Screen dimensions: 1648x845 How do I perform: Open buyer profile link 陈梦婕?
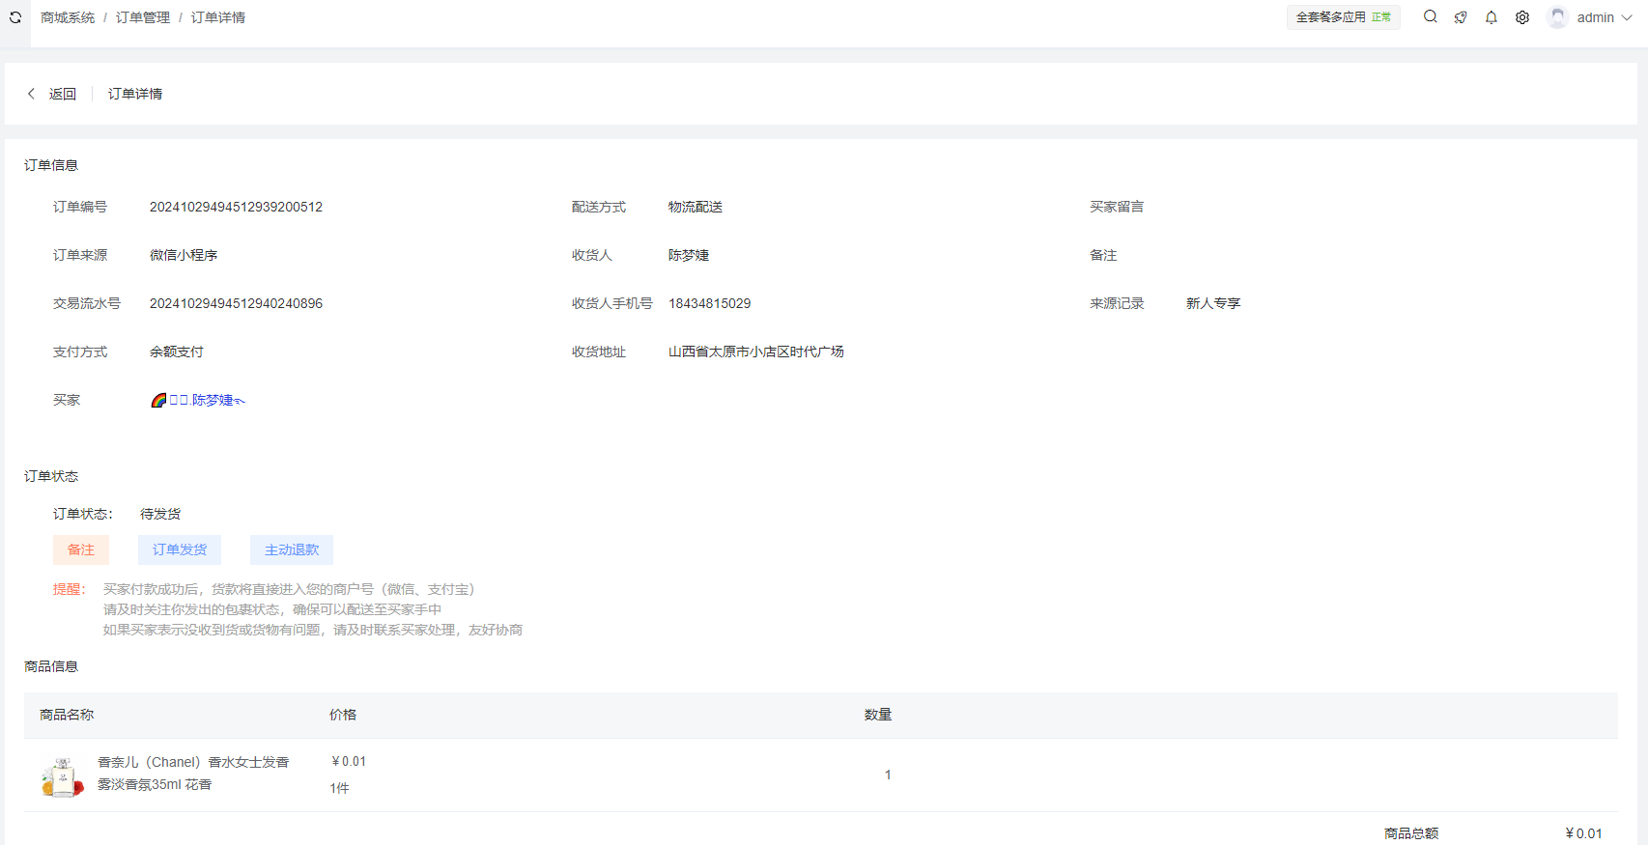(213, 400)
